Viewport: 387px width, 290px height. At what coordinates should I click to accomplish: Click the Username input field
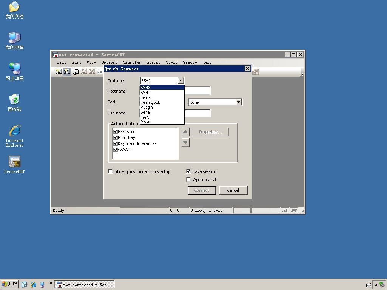pos(197,113)
